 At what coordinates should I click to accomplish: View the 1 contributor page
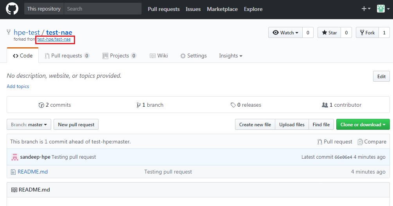(x=342, y=105)
